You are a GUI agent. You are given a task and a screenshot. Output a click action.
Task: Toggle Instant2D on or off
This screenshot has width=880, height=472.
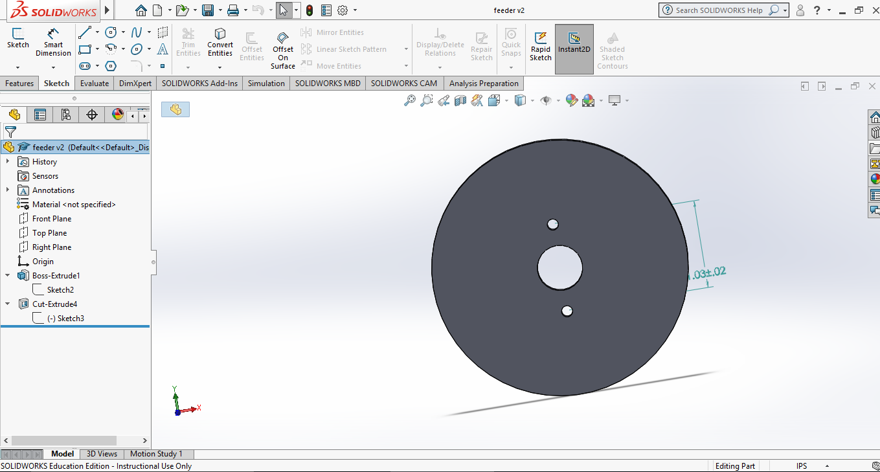574,44
